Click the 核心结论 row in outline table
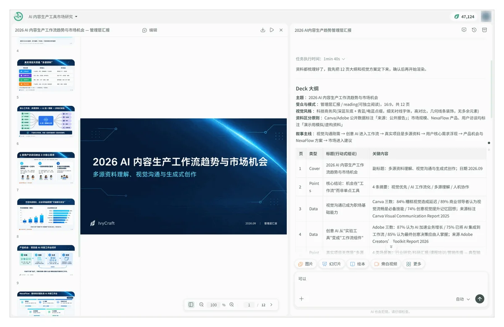Image resolution: width=504 pixels, height=327 pixels. click(391, 187)
